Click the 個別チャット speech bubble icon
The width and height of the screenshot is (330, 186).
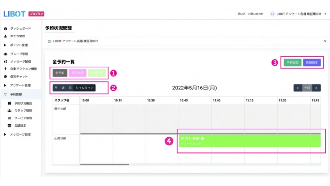(5, 77)
